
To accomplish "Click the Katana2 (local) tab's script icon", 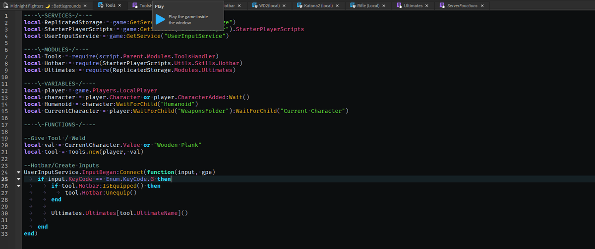I will tap(300, 5).
